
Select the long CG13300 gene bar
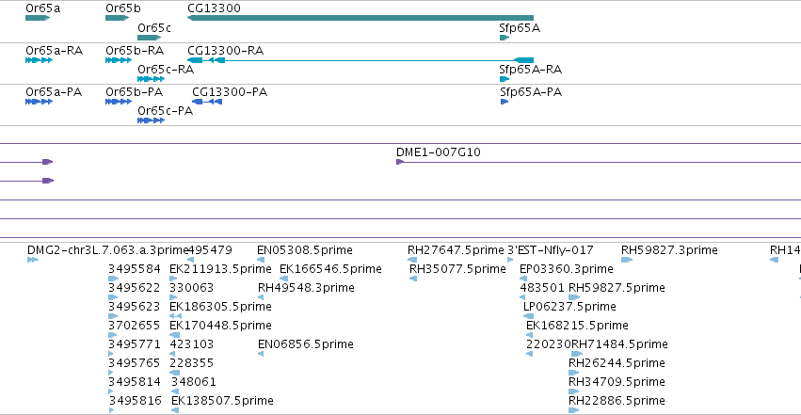tap(360, 18)
